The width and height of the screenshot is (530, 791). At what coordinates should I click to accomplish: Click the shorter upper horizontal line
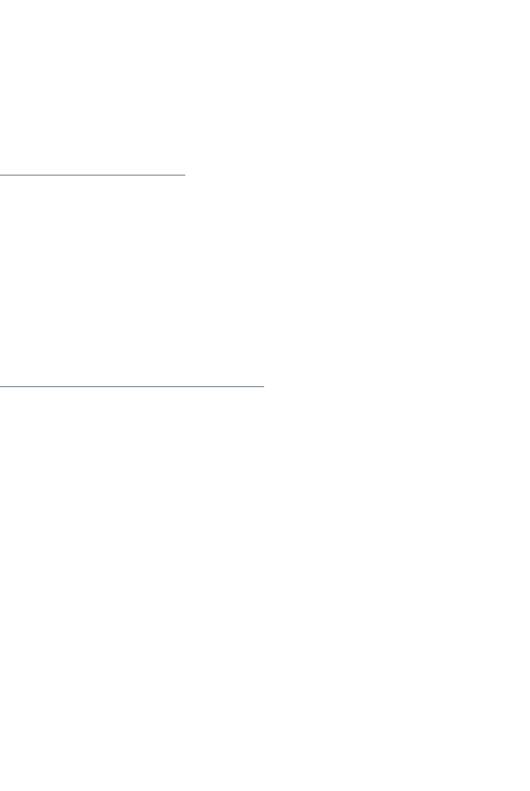coord(92,174)
